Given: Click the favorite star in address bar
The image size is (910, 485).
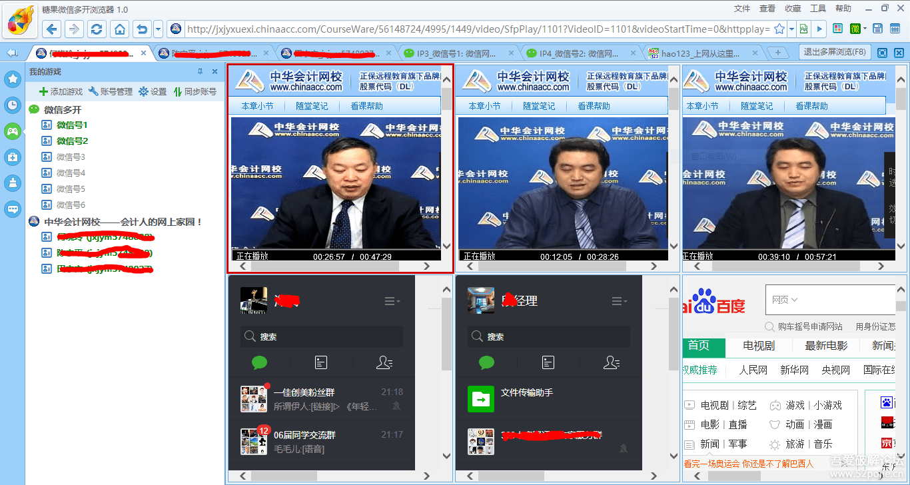Looking at the screenshot, I should tap(779, 29).
